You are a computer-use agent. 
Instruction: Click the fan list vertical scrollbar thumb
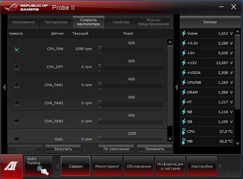click(170, 86)
